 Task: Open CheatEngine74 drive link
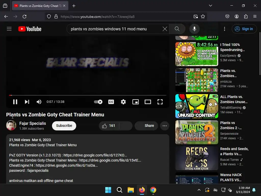point(67,165)
